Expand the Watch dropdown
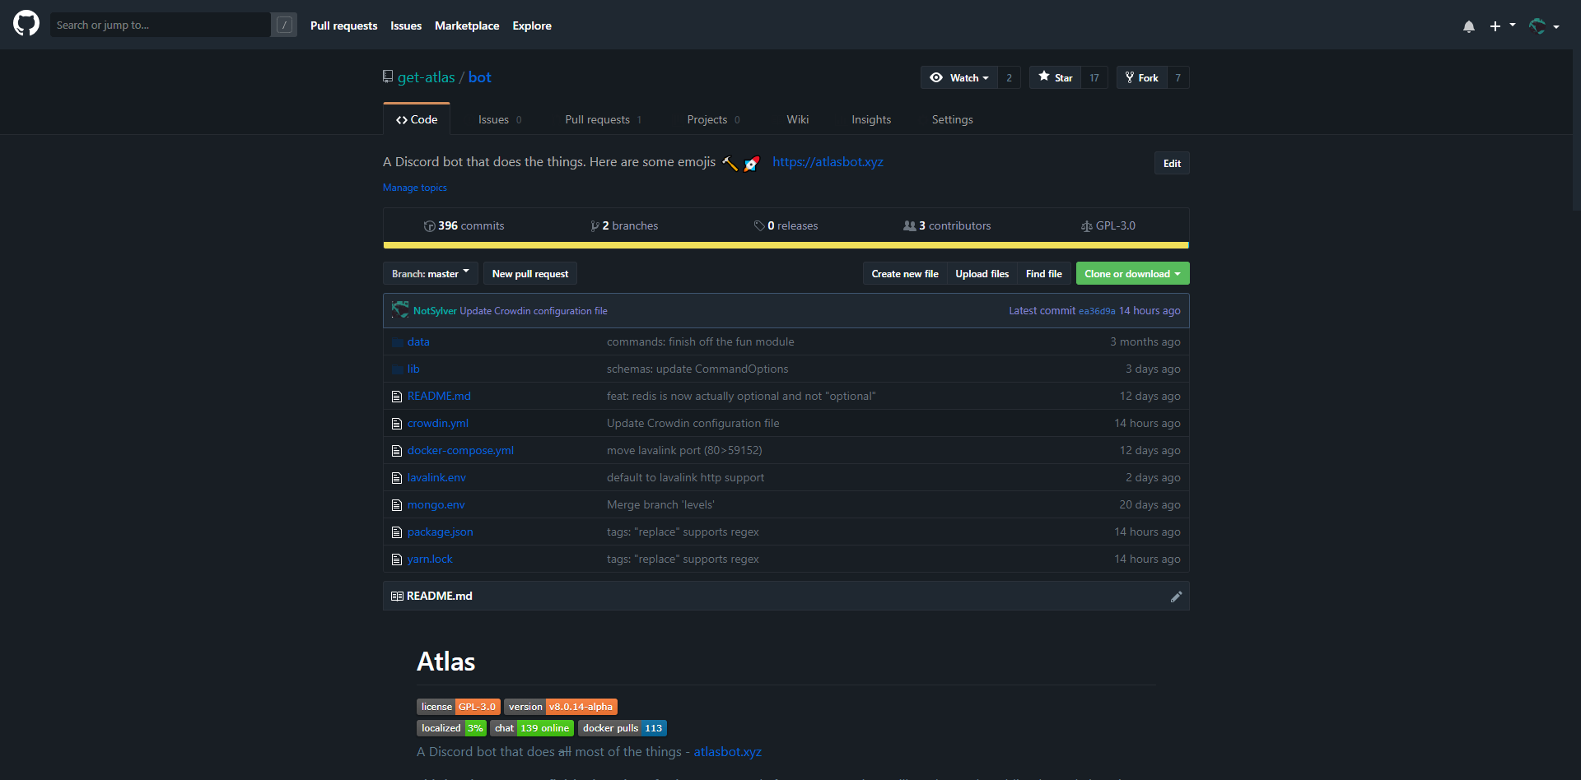 [x=958, y=77]
